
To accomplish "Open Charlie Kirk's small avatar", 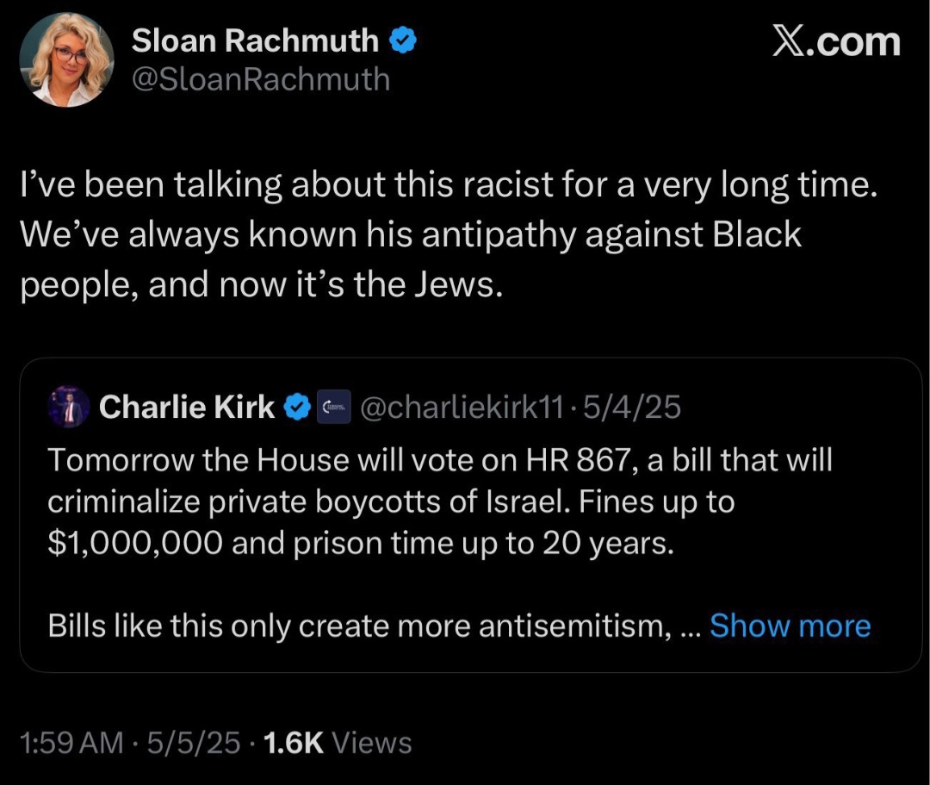I will [68, 407].
